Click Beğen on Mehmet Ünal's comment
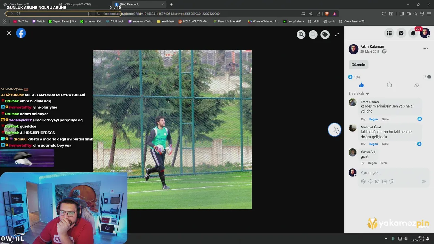Image resolution: width=434 pixels, height=244 pixels. click(x=374, y=144)
